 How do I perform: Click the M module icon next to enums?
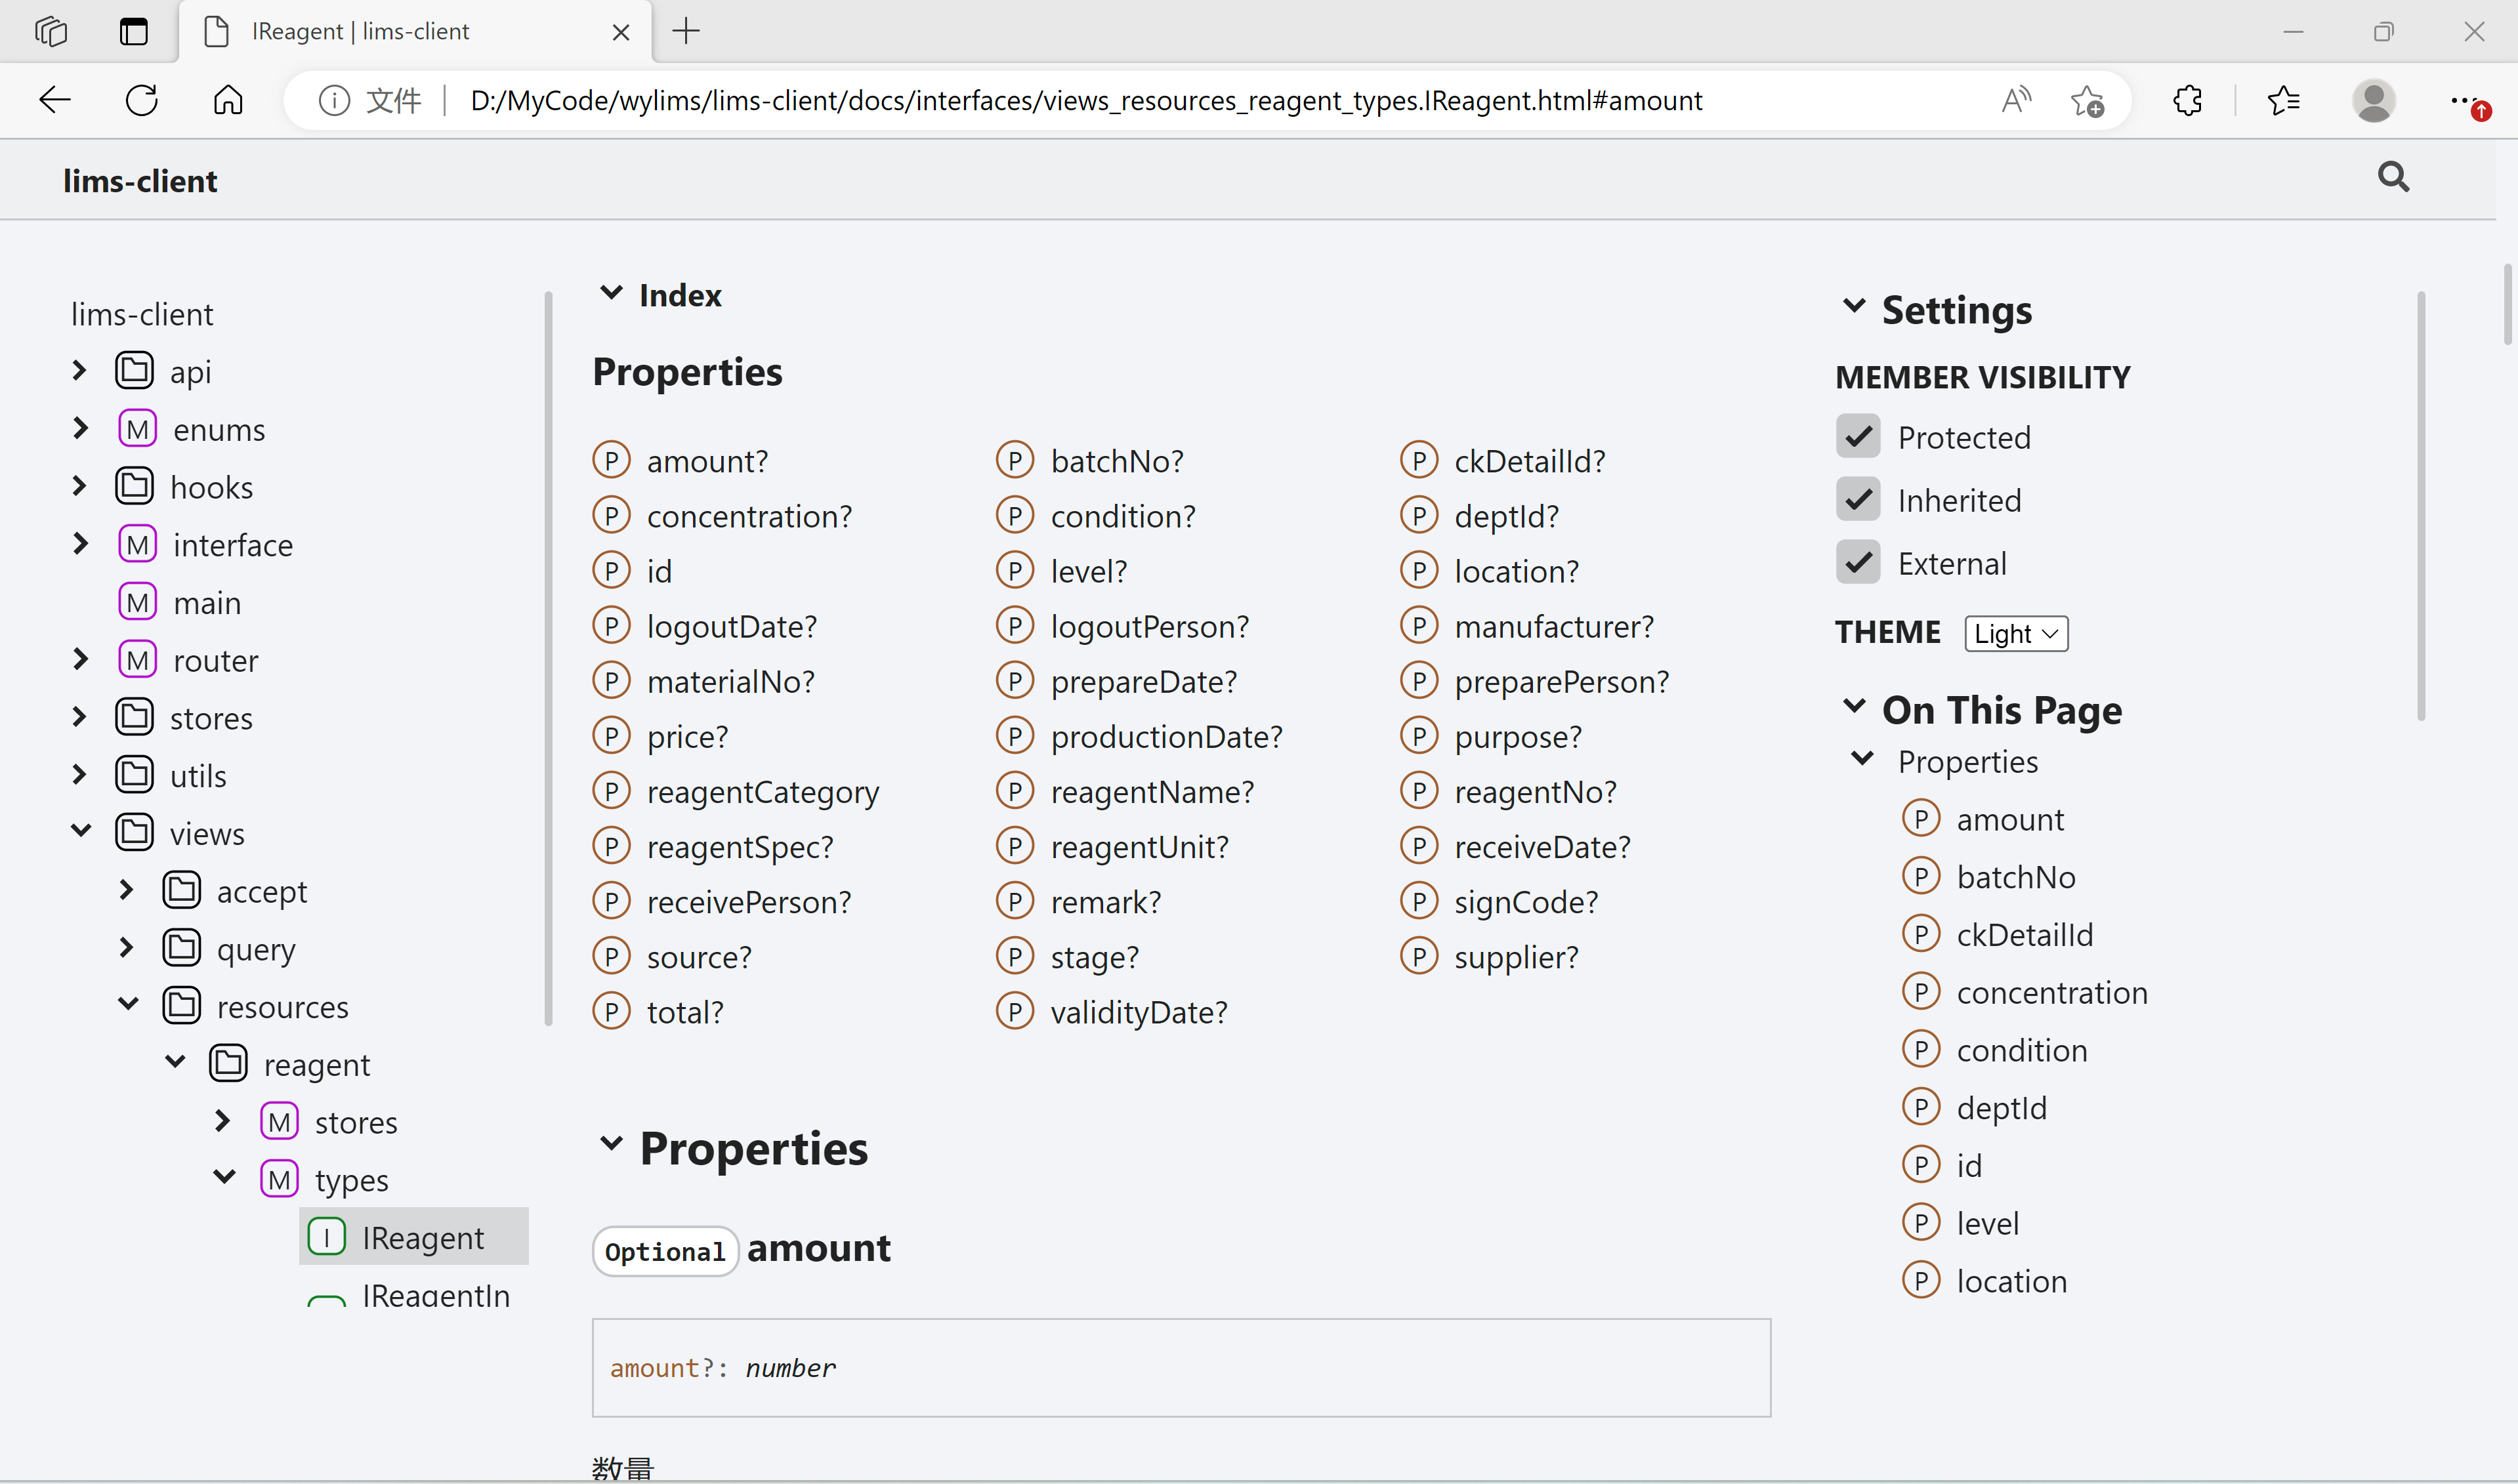tap(137, 428)
